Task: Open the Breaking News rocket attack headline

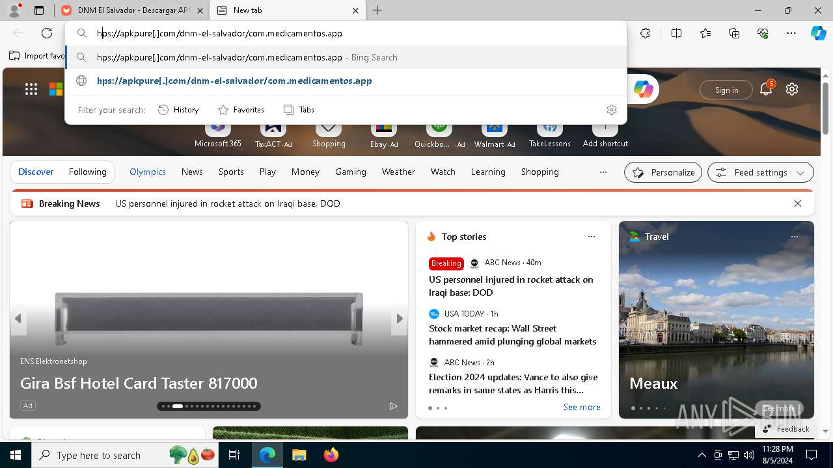Action: coord(228,203)
